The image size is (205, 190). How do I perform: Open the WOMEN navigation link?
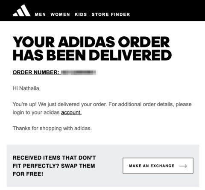click(60, 15)
